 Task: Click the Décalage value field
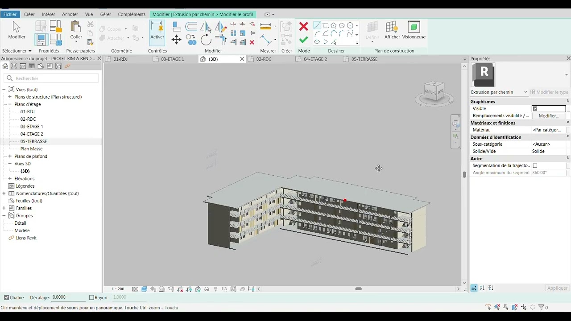(68, 297)
